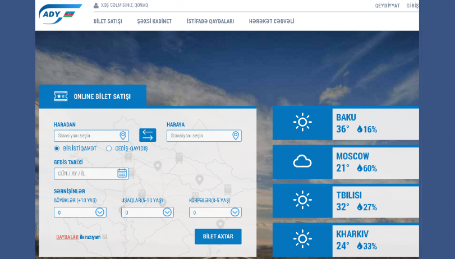This screenshot has width=455, height=259.
Task: Open the Körpələr (0-5 yaş) passenger dropdown
Action: pos(215,212)
